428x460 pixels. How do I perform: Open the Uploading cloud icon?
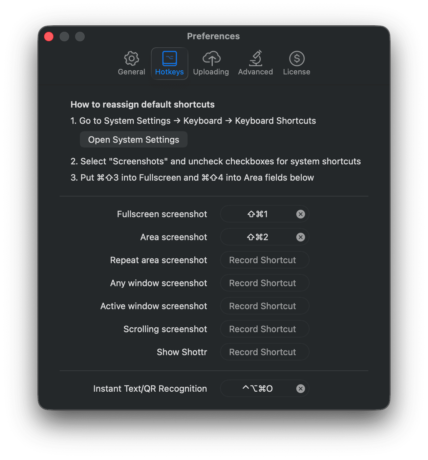(211, 59)
